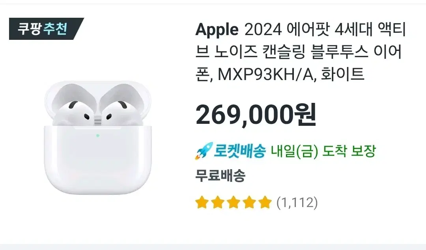Click 내일(금) 도착 보장 delivery text
This screenshot has height=250, width=426.
tap(323, 151)
